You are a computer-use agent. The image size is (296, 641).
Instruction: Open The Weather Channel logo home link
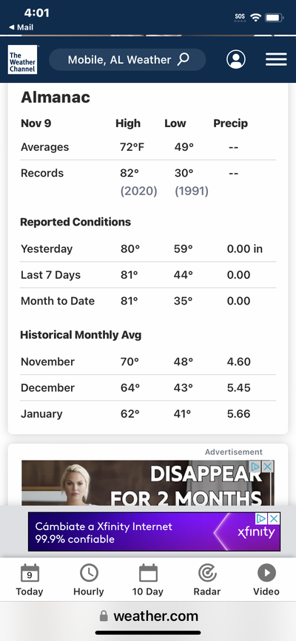coord(23,60)
